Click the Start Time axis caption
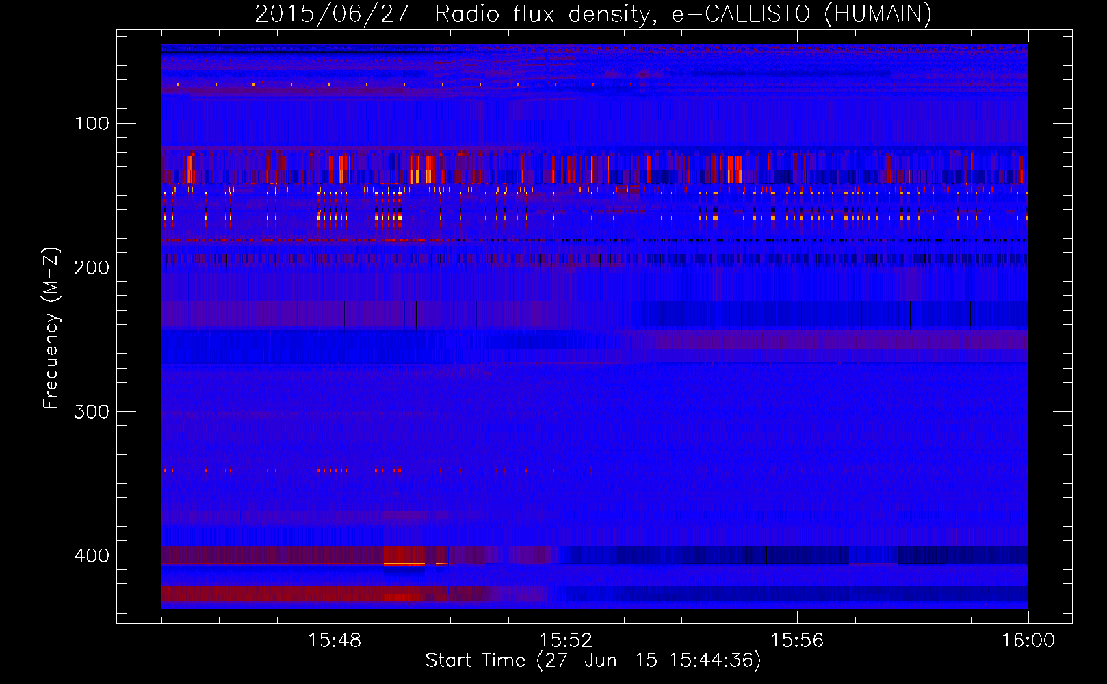The width and height of the screenshot is (1107, 684). point(593,661)
